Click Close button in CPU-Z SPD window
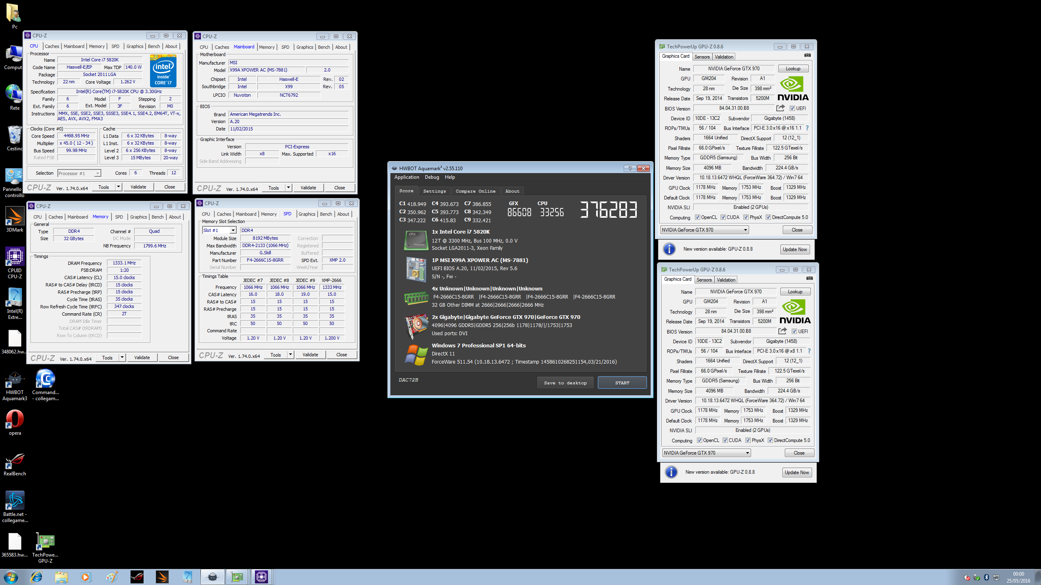1041x585 pixels. [342, 355]
